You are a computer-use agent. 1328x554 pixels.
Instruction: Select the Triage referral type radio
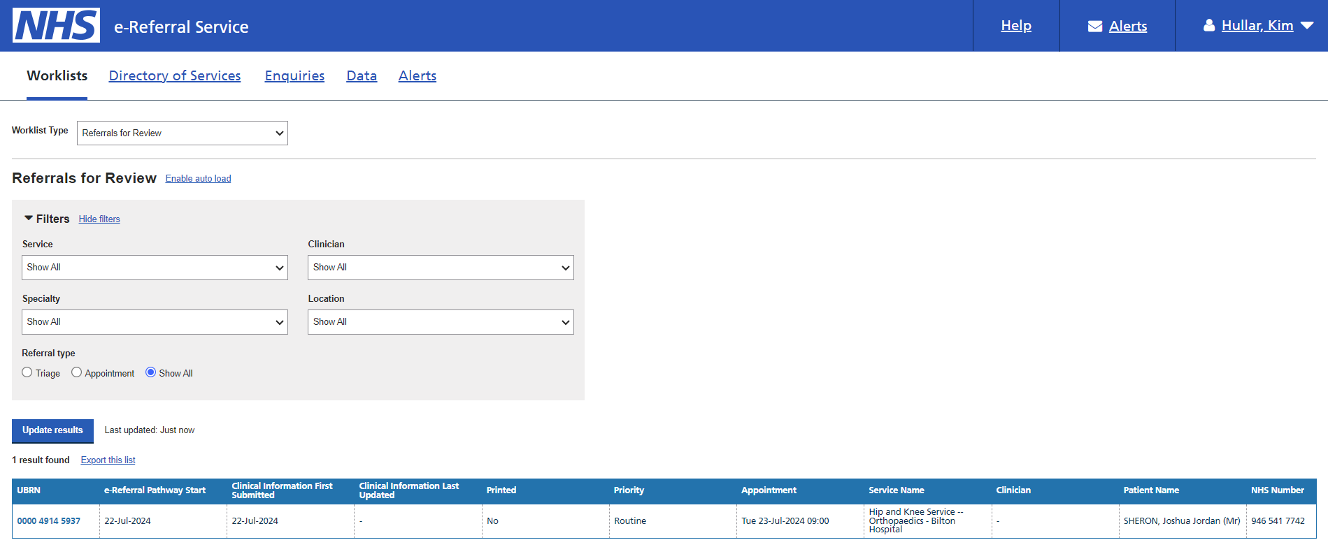[27, 372]
